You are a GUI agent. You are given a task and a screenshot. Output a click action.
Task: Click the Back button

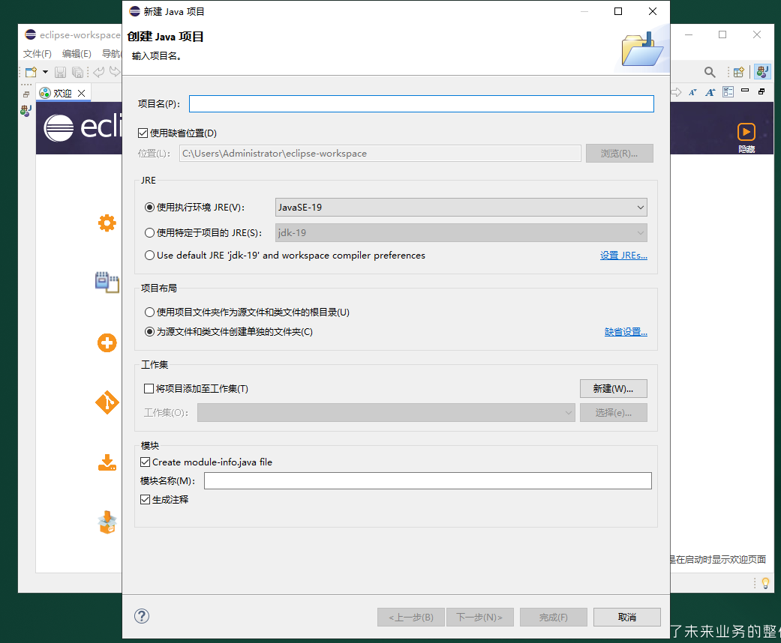[x=411, y=617]
